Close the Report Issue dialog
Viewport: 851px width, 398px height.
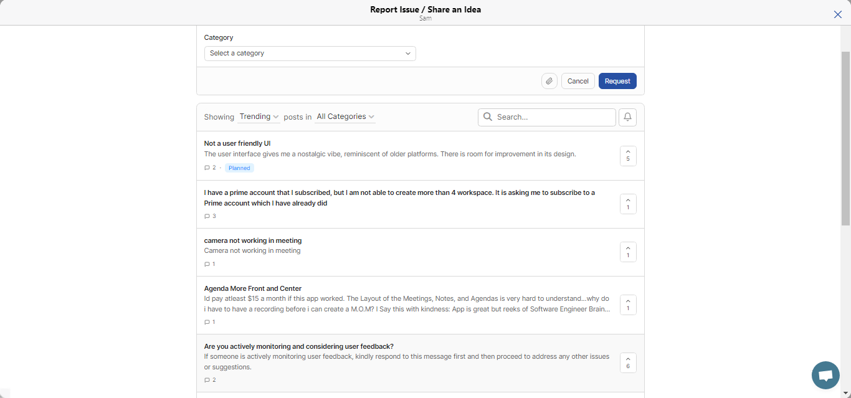click(x=837, y=14)
